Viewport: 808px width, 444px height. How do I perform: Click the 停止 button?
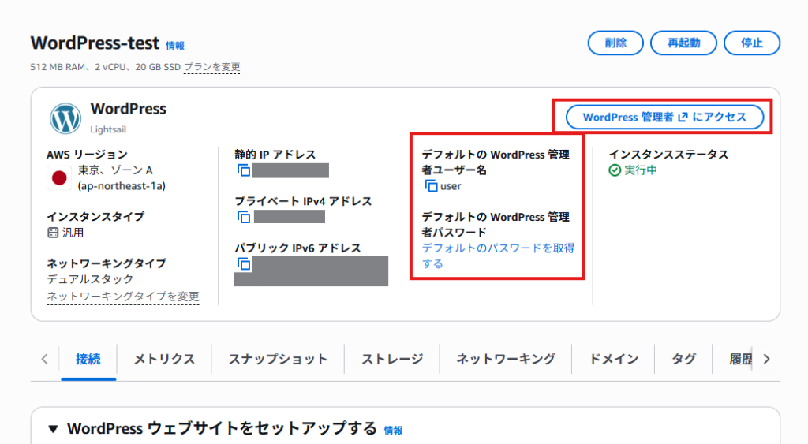(752, 43)
